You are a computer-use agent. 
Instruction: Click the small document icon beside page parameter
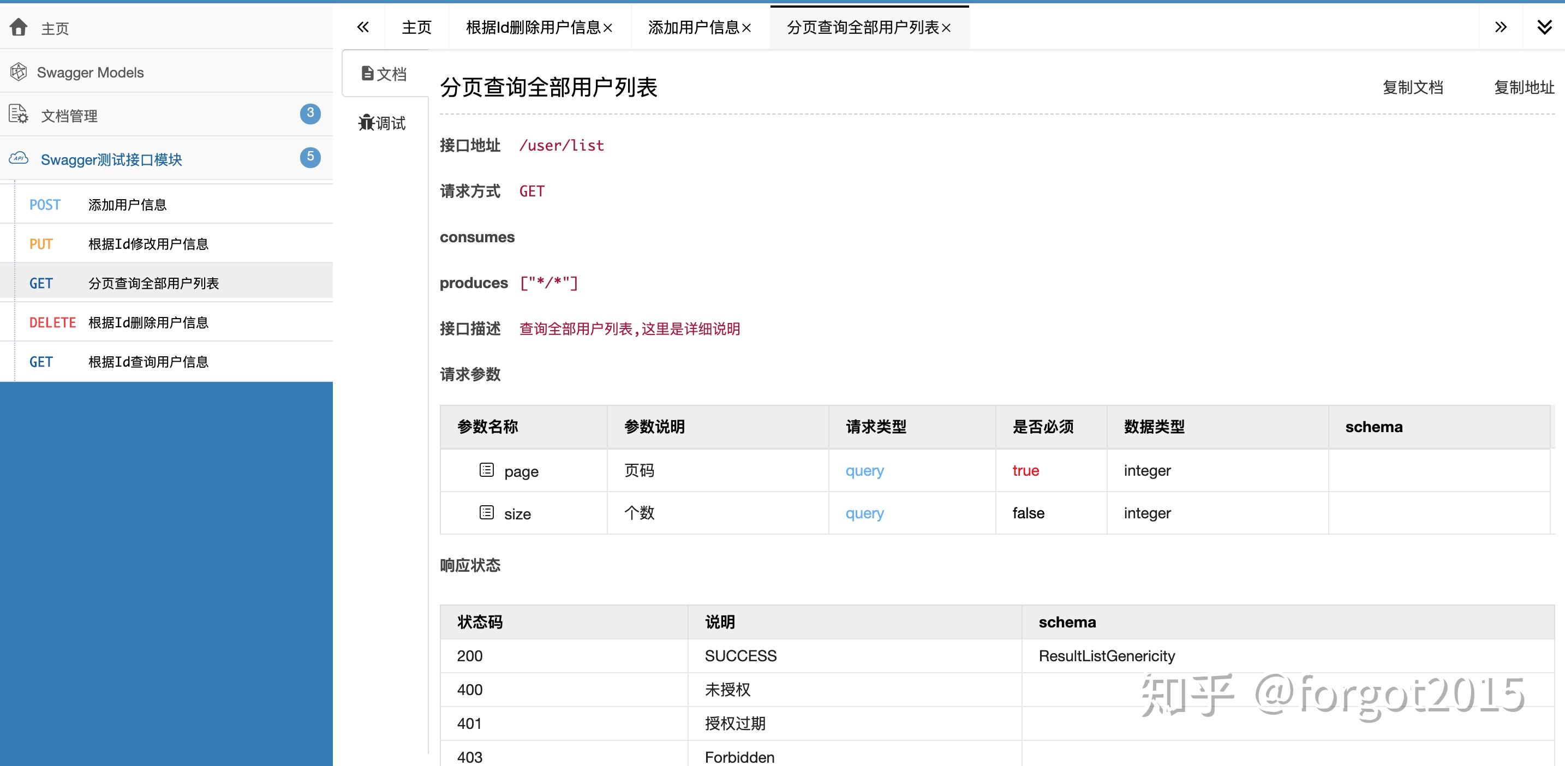(x=486, y=469)
